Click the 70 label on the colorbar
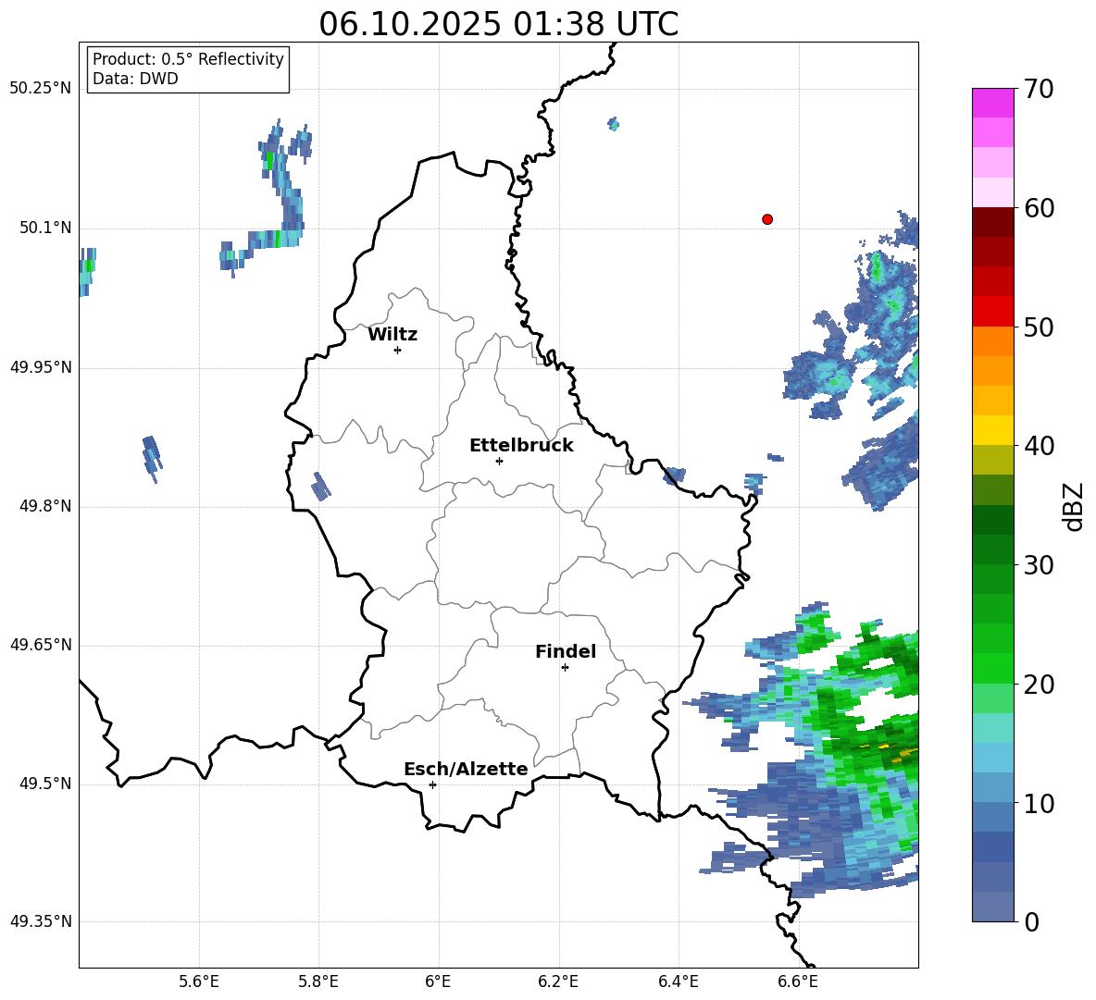Viewport: 1096px width, 1000px height. (x=1039, y=89)
